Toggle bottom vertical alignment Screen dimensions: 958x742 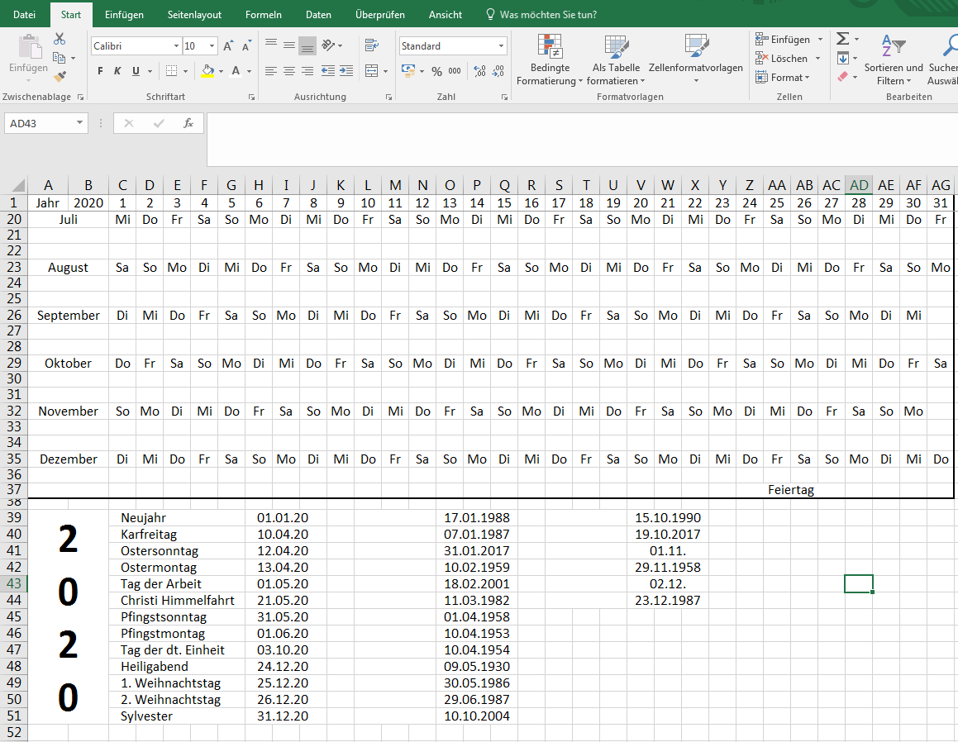(307, 45)
